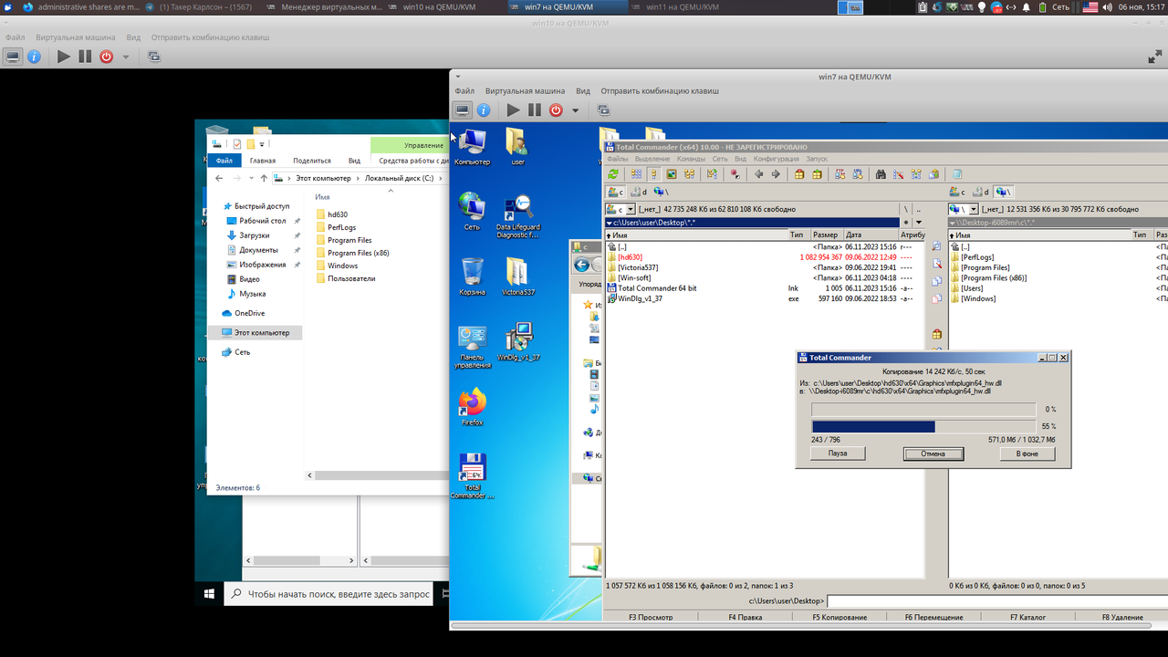Click the overall copy progress bar at 55 %

923,426
